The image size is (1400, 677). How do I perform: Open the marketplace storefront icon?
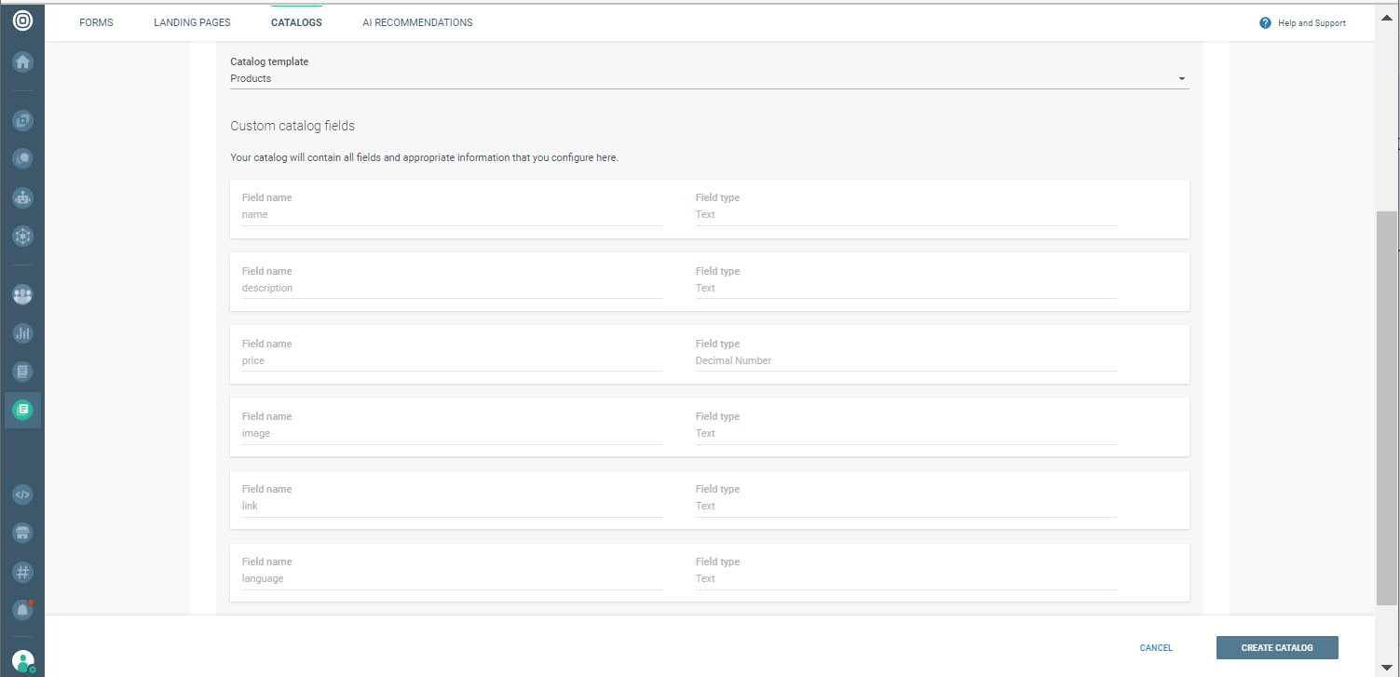point(21,533)
